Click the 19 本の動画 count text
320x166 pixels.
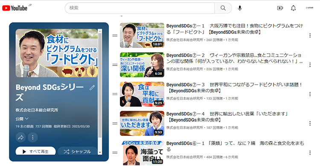24,126
